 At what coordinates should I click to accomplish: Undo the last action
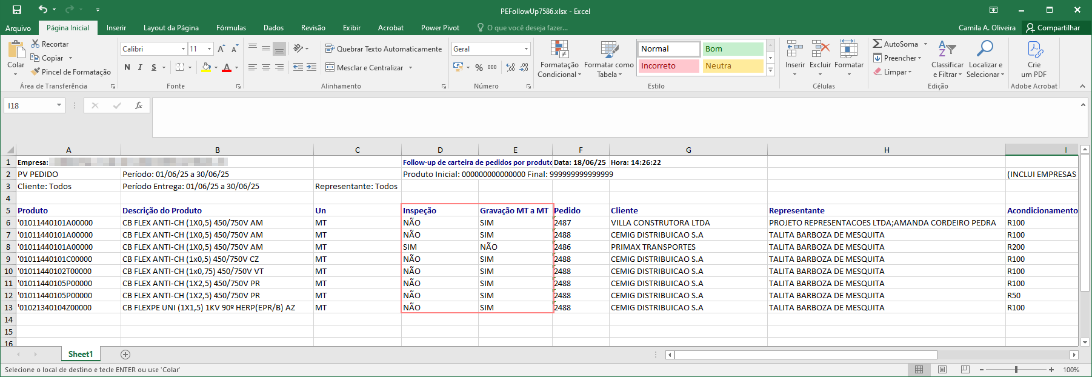coord(42,10)
